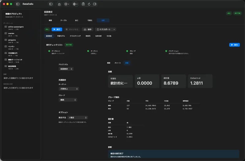Click the refresh arrow icon in the toolbar
The height and width of the screenshot is (161, 245).
[89, 4]
